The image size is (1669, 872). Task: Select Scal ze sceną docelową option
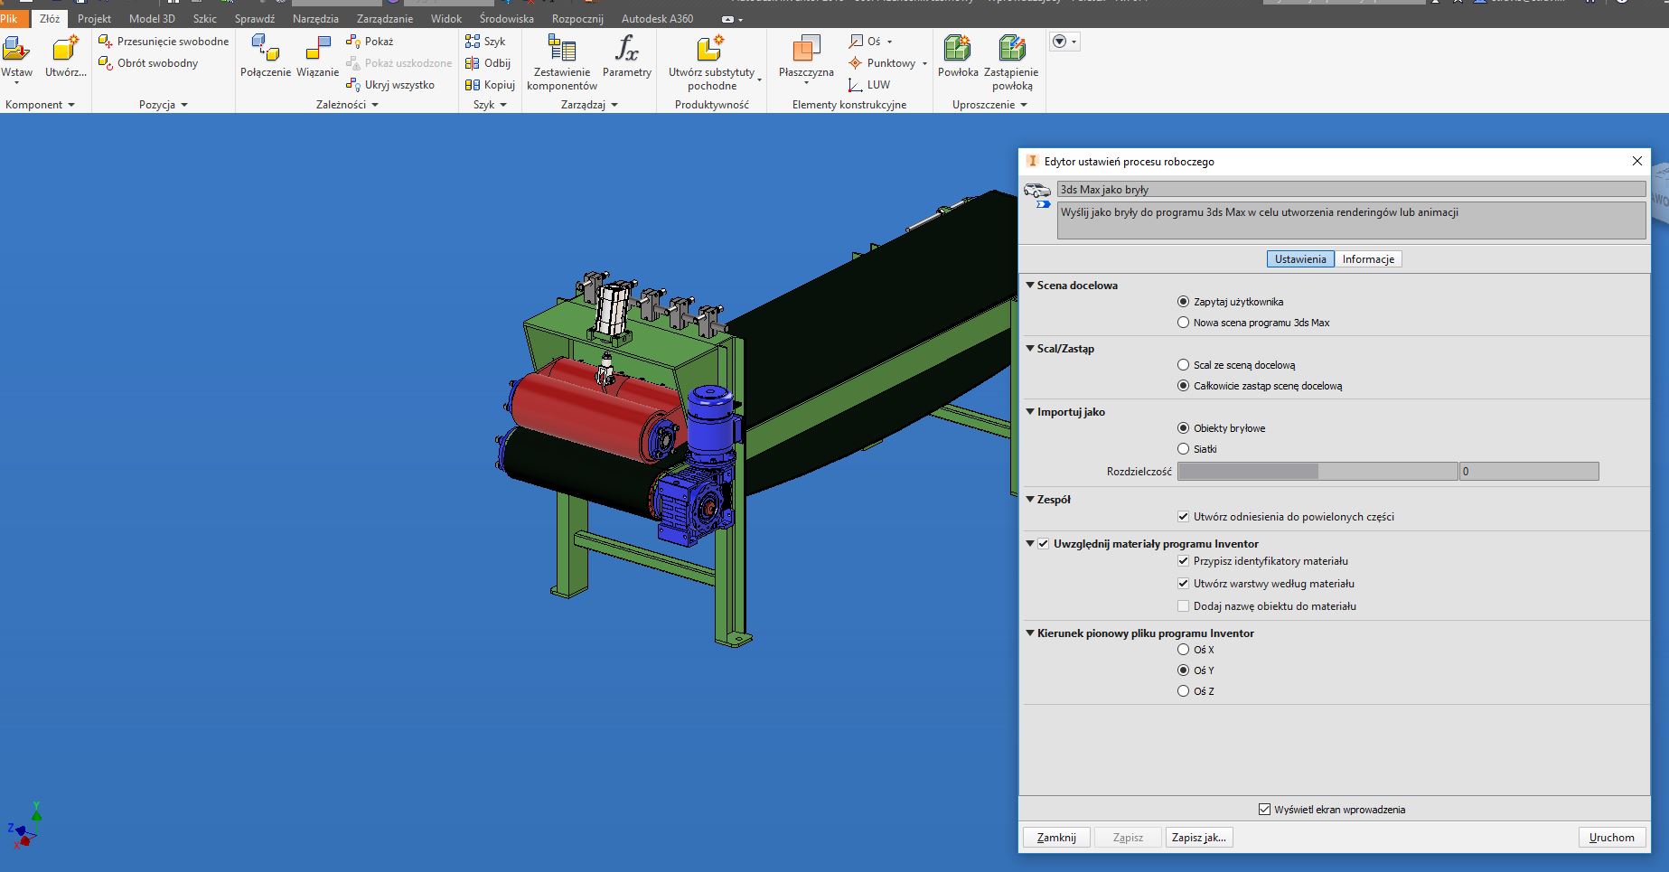1183,365
